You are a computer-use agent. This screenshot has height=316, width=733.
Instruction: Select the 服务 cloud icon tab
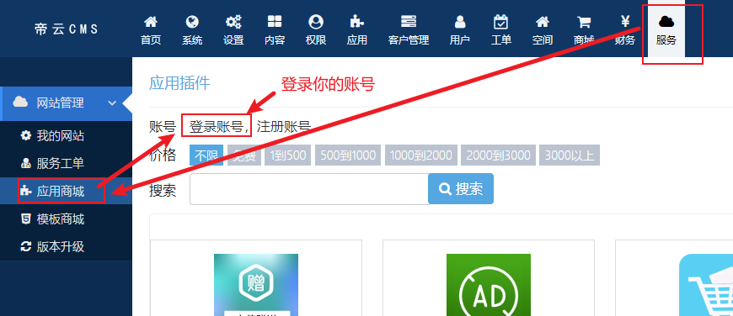point(666,29)
